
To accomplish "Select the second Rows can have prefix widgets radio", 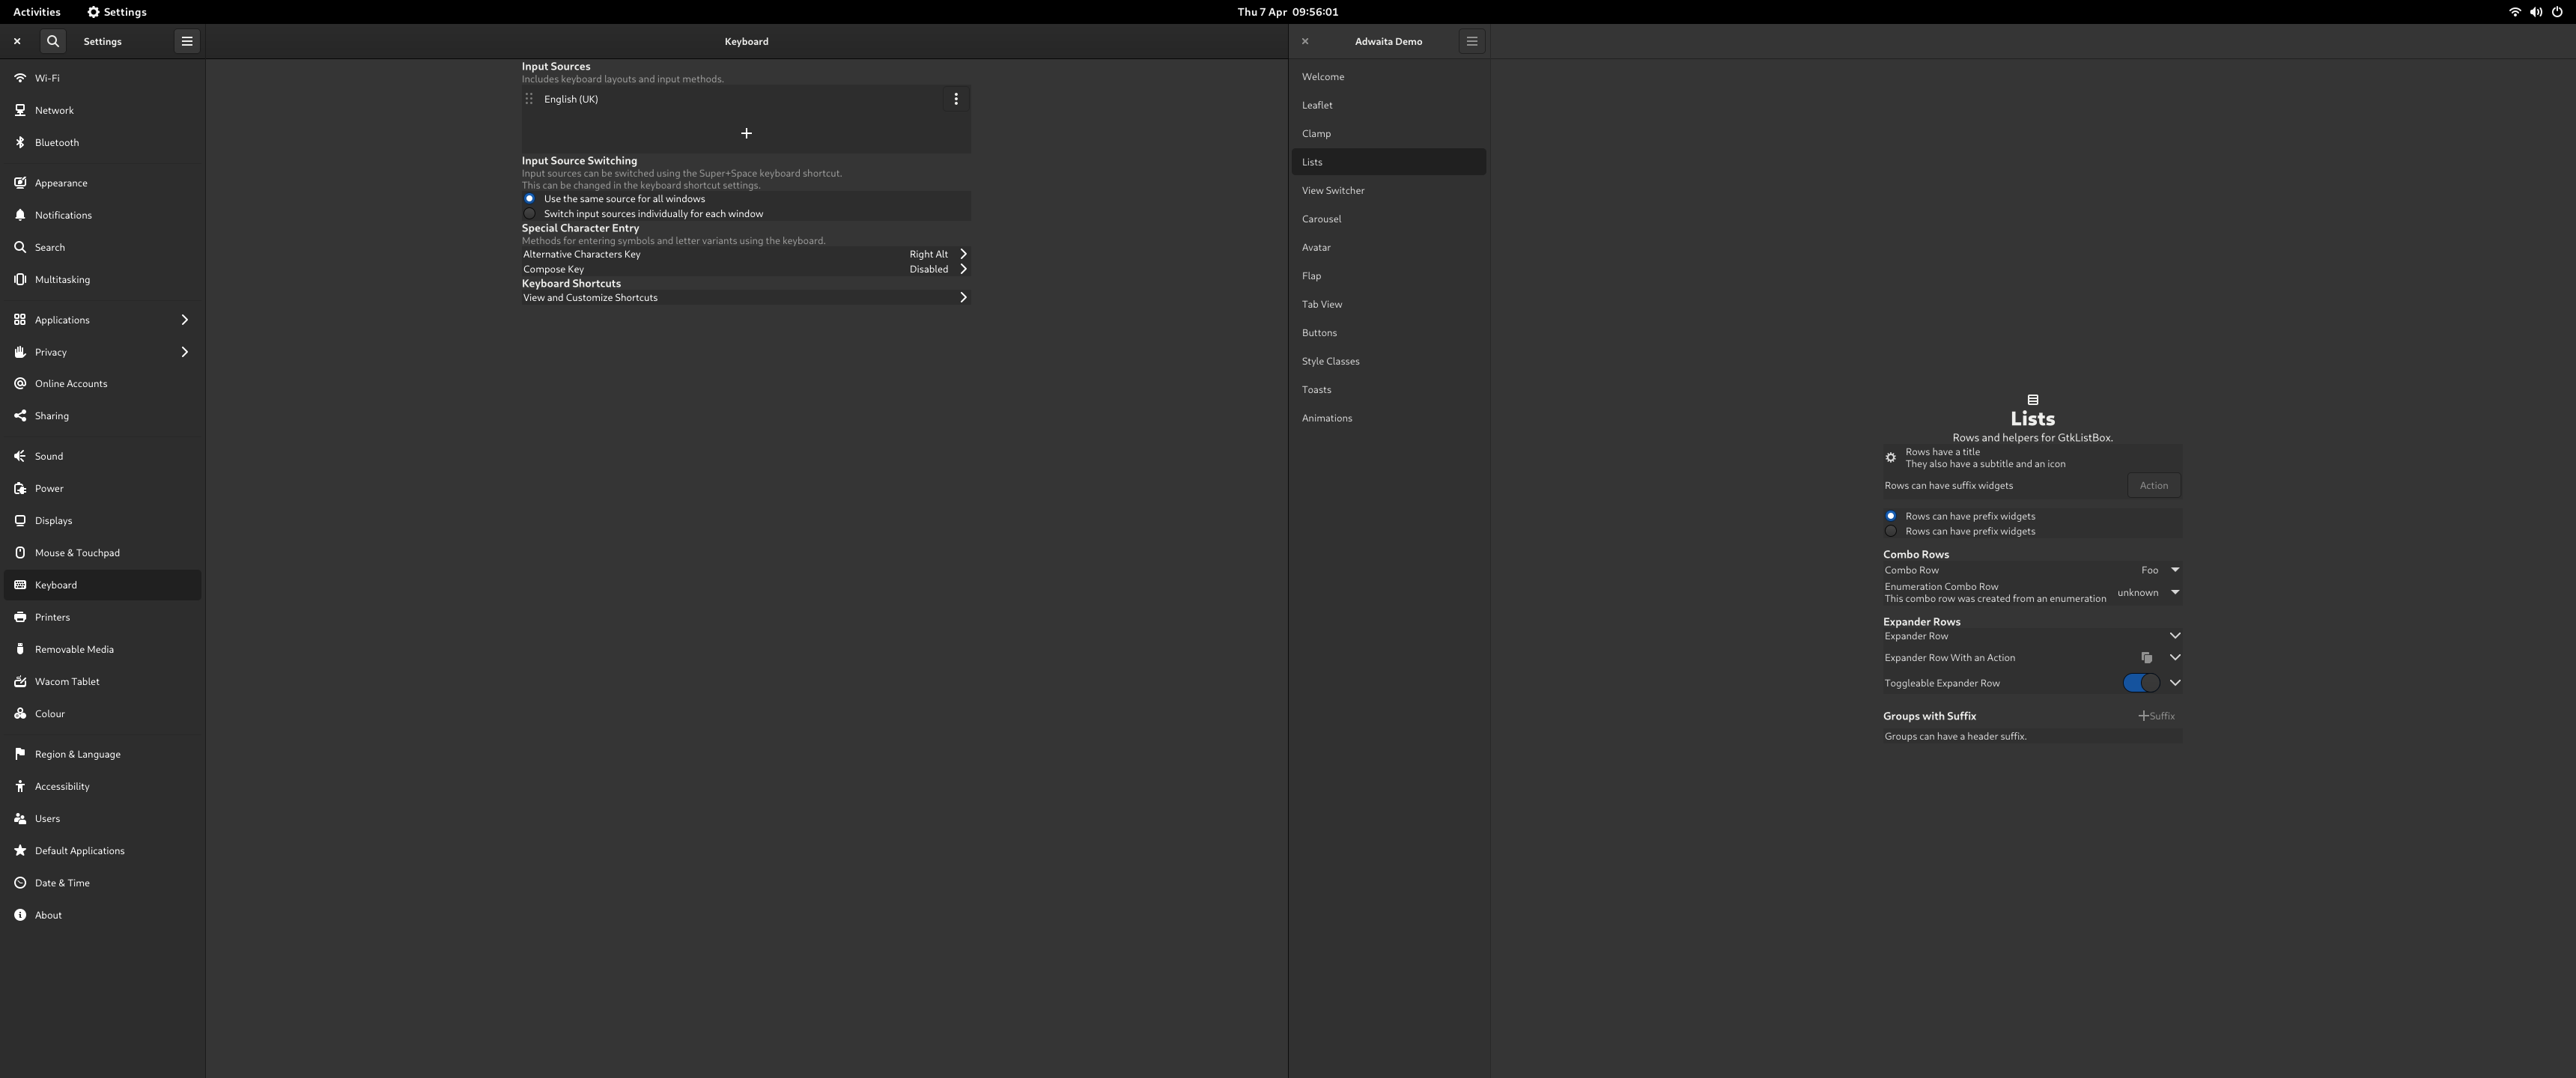I will (1890, 531).
